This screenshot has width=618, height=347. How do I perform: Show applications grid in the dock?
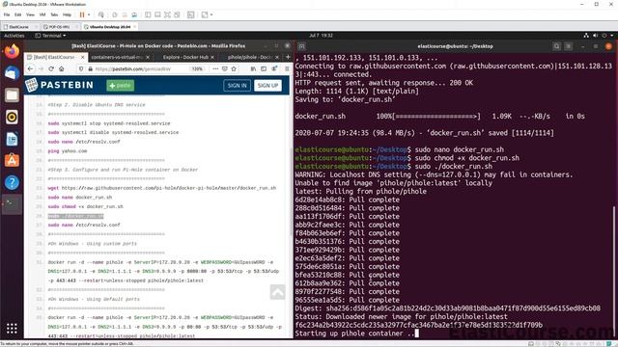[12, 329]
